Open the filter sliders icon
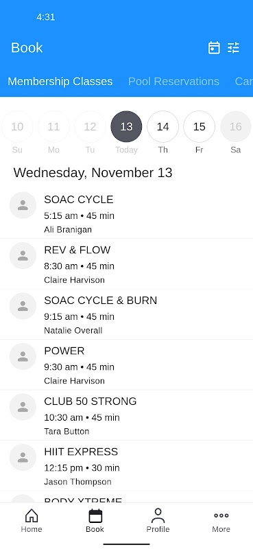253x549 pixels. (233, 47)
